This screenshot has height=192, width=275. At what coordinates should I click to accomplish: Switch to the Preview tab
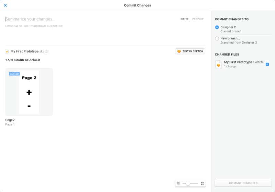[198, 19]
